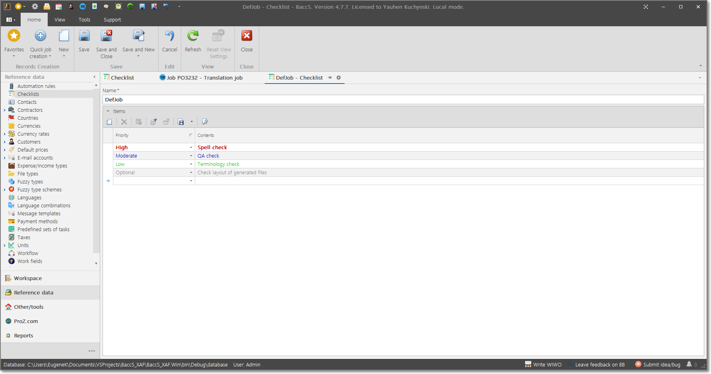The width and height of the screenshot is (711, 374).
Task: Close the DefJob - Checklist tab
Action: (x=339, y=78)
